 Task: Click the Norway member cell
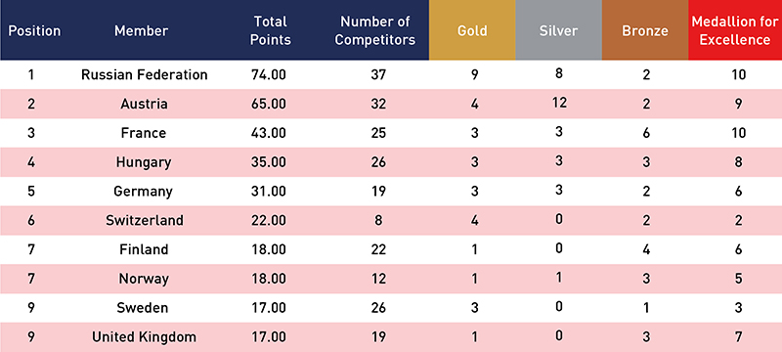pos(144,279)
